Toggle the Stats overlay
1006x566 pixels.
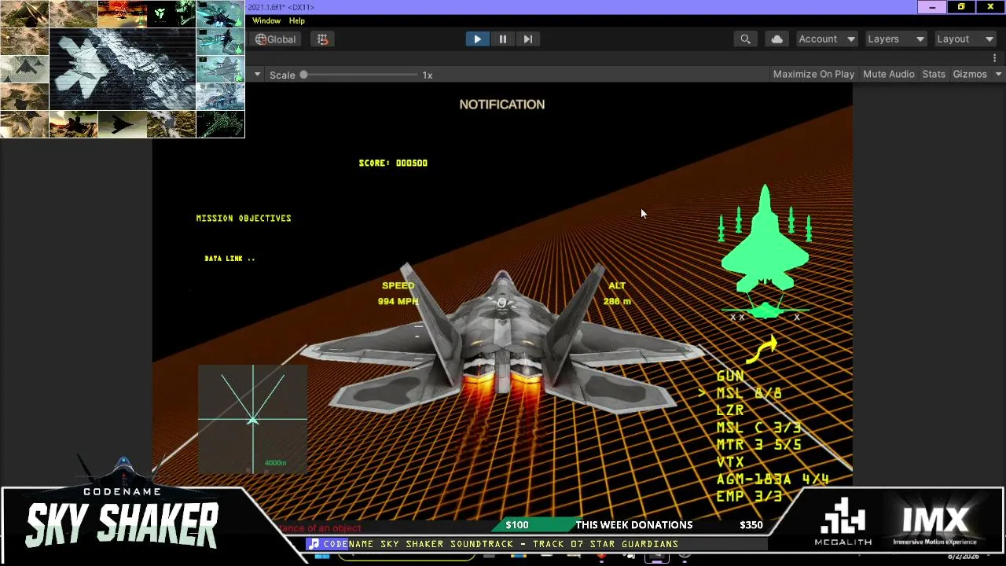pos(934,74)
